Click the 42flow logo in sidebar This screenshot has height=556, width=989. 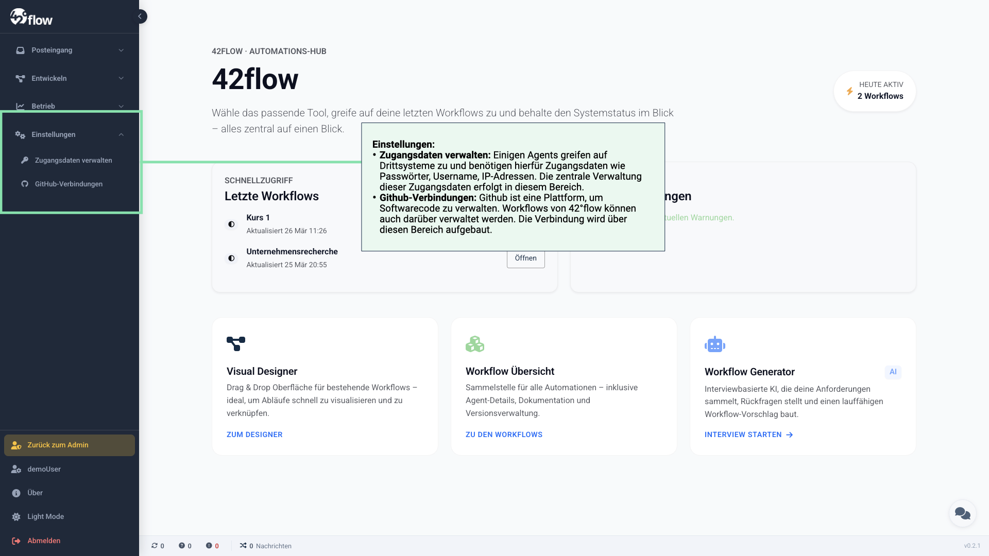tap(31, 18)
